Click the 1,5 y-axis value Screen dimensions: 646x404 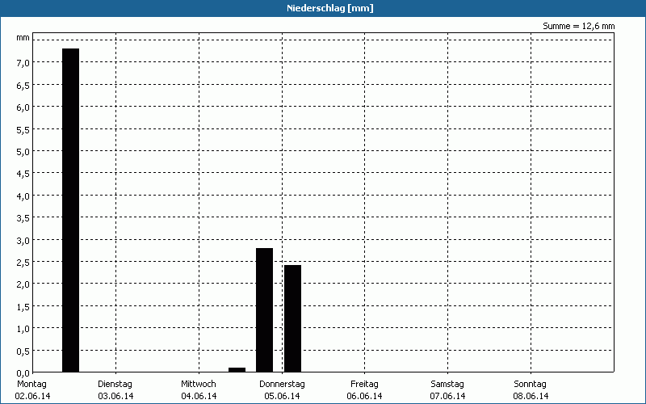point(23,307)
